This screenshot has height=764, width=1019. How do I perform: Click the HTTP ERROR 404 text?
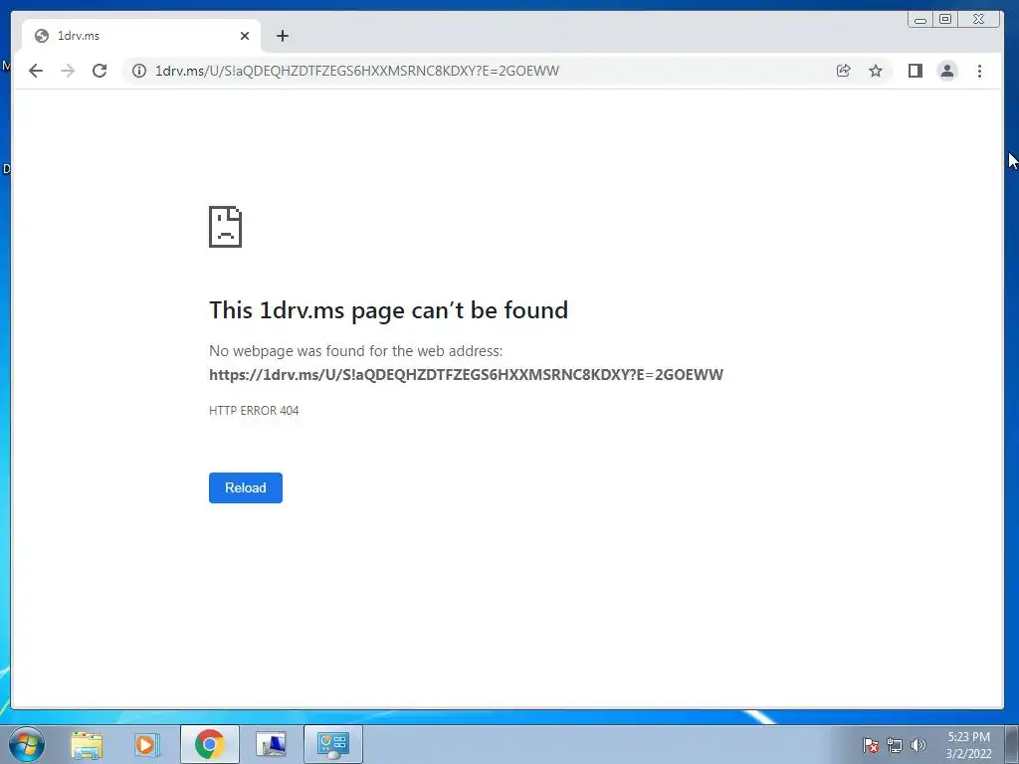click(254, 411)
